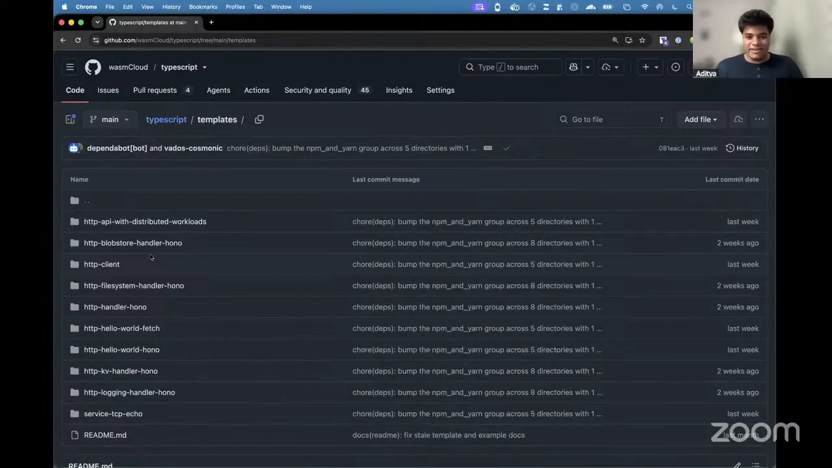Open vados-cosmonic author link
Viewport: 832px width, 468px height.
pos(193,148)
